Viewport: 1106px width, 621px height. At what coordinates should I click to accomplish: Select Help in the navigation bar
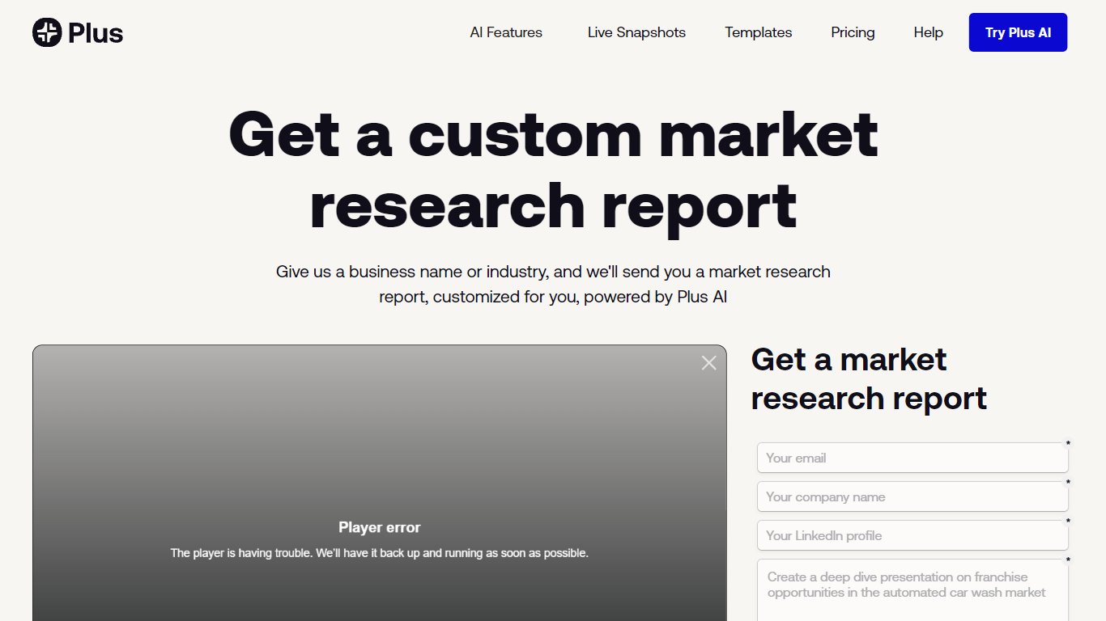pos(928,32)
